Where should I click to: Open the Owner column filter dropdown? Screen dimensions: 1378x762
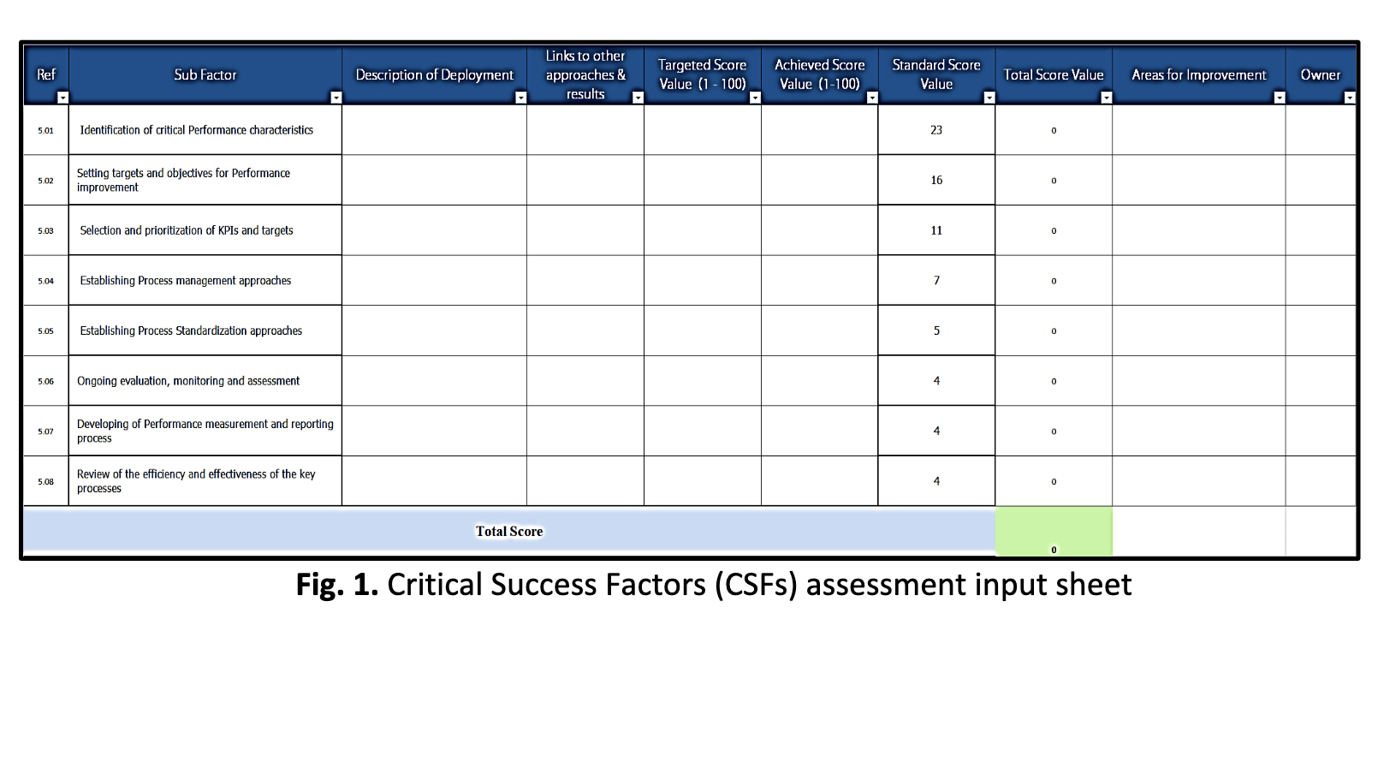point(1350,98)
